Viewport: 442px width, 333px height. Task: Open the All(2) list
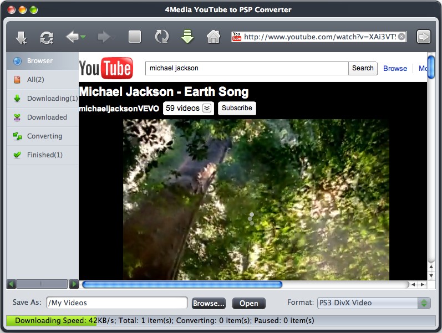tap(42, 79)
